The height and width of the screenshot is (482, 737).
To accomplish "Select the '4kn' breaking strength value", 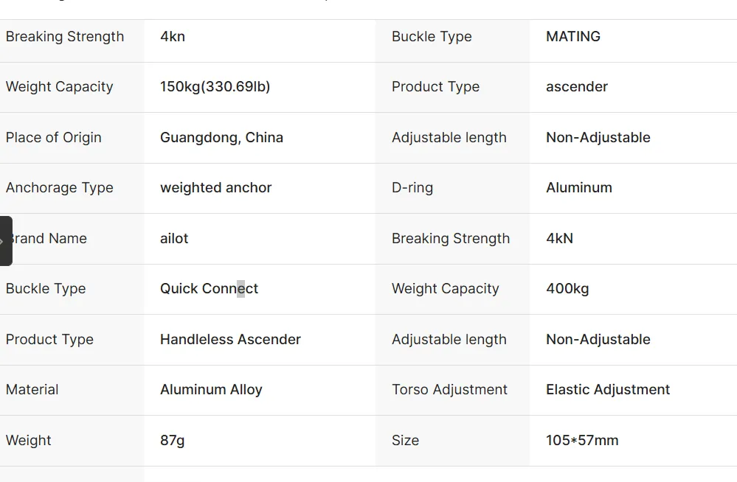I will pyautogui.click(x=173, y=37).
